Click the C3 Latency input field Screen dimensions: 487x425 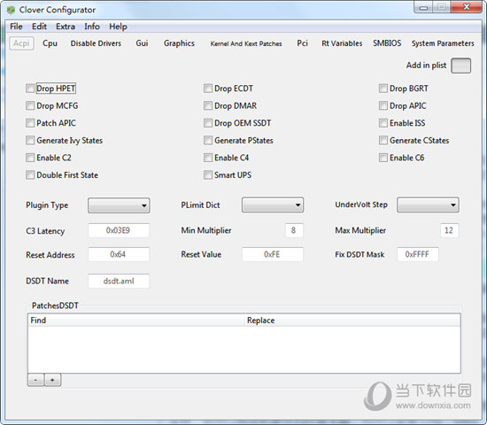coord(119,230)
